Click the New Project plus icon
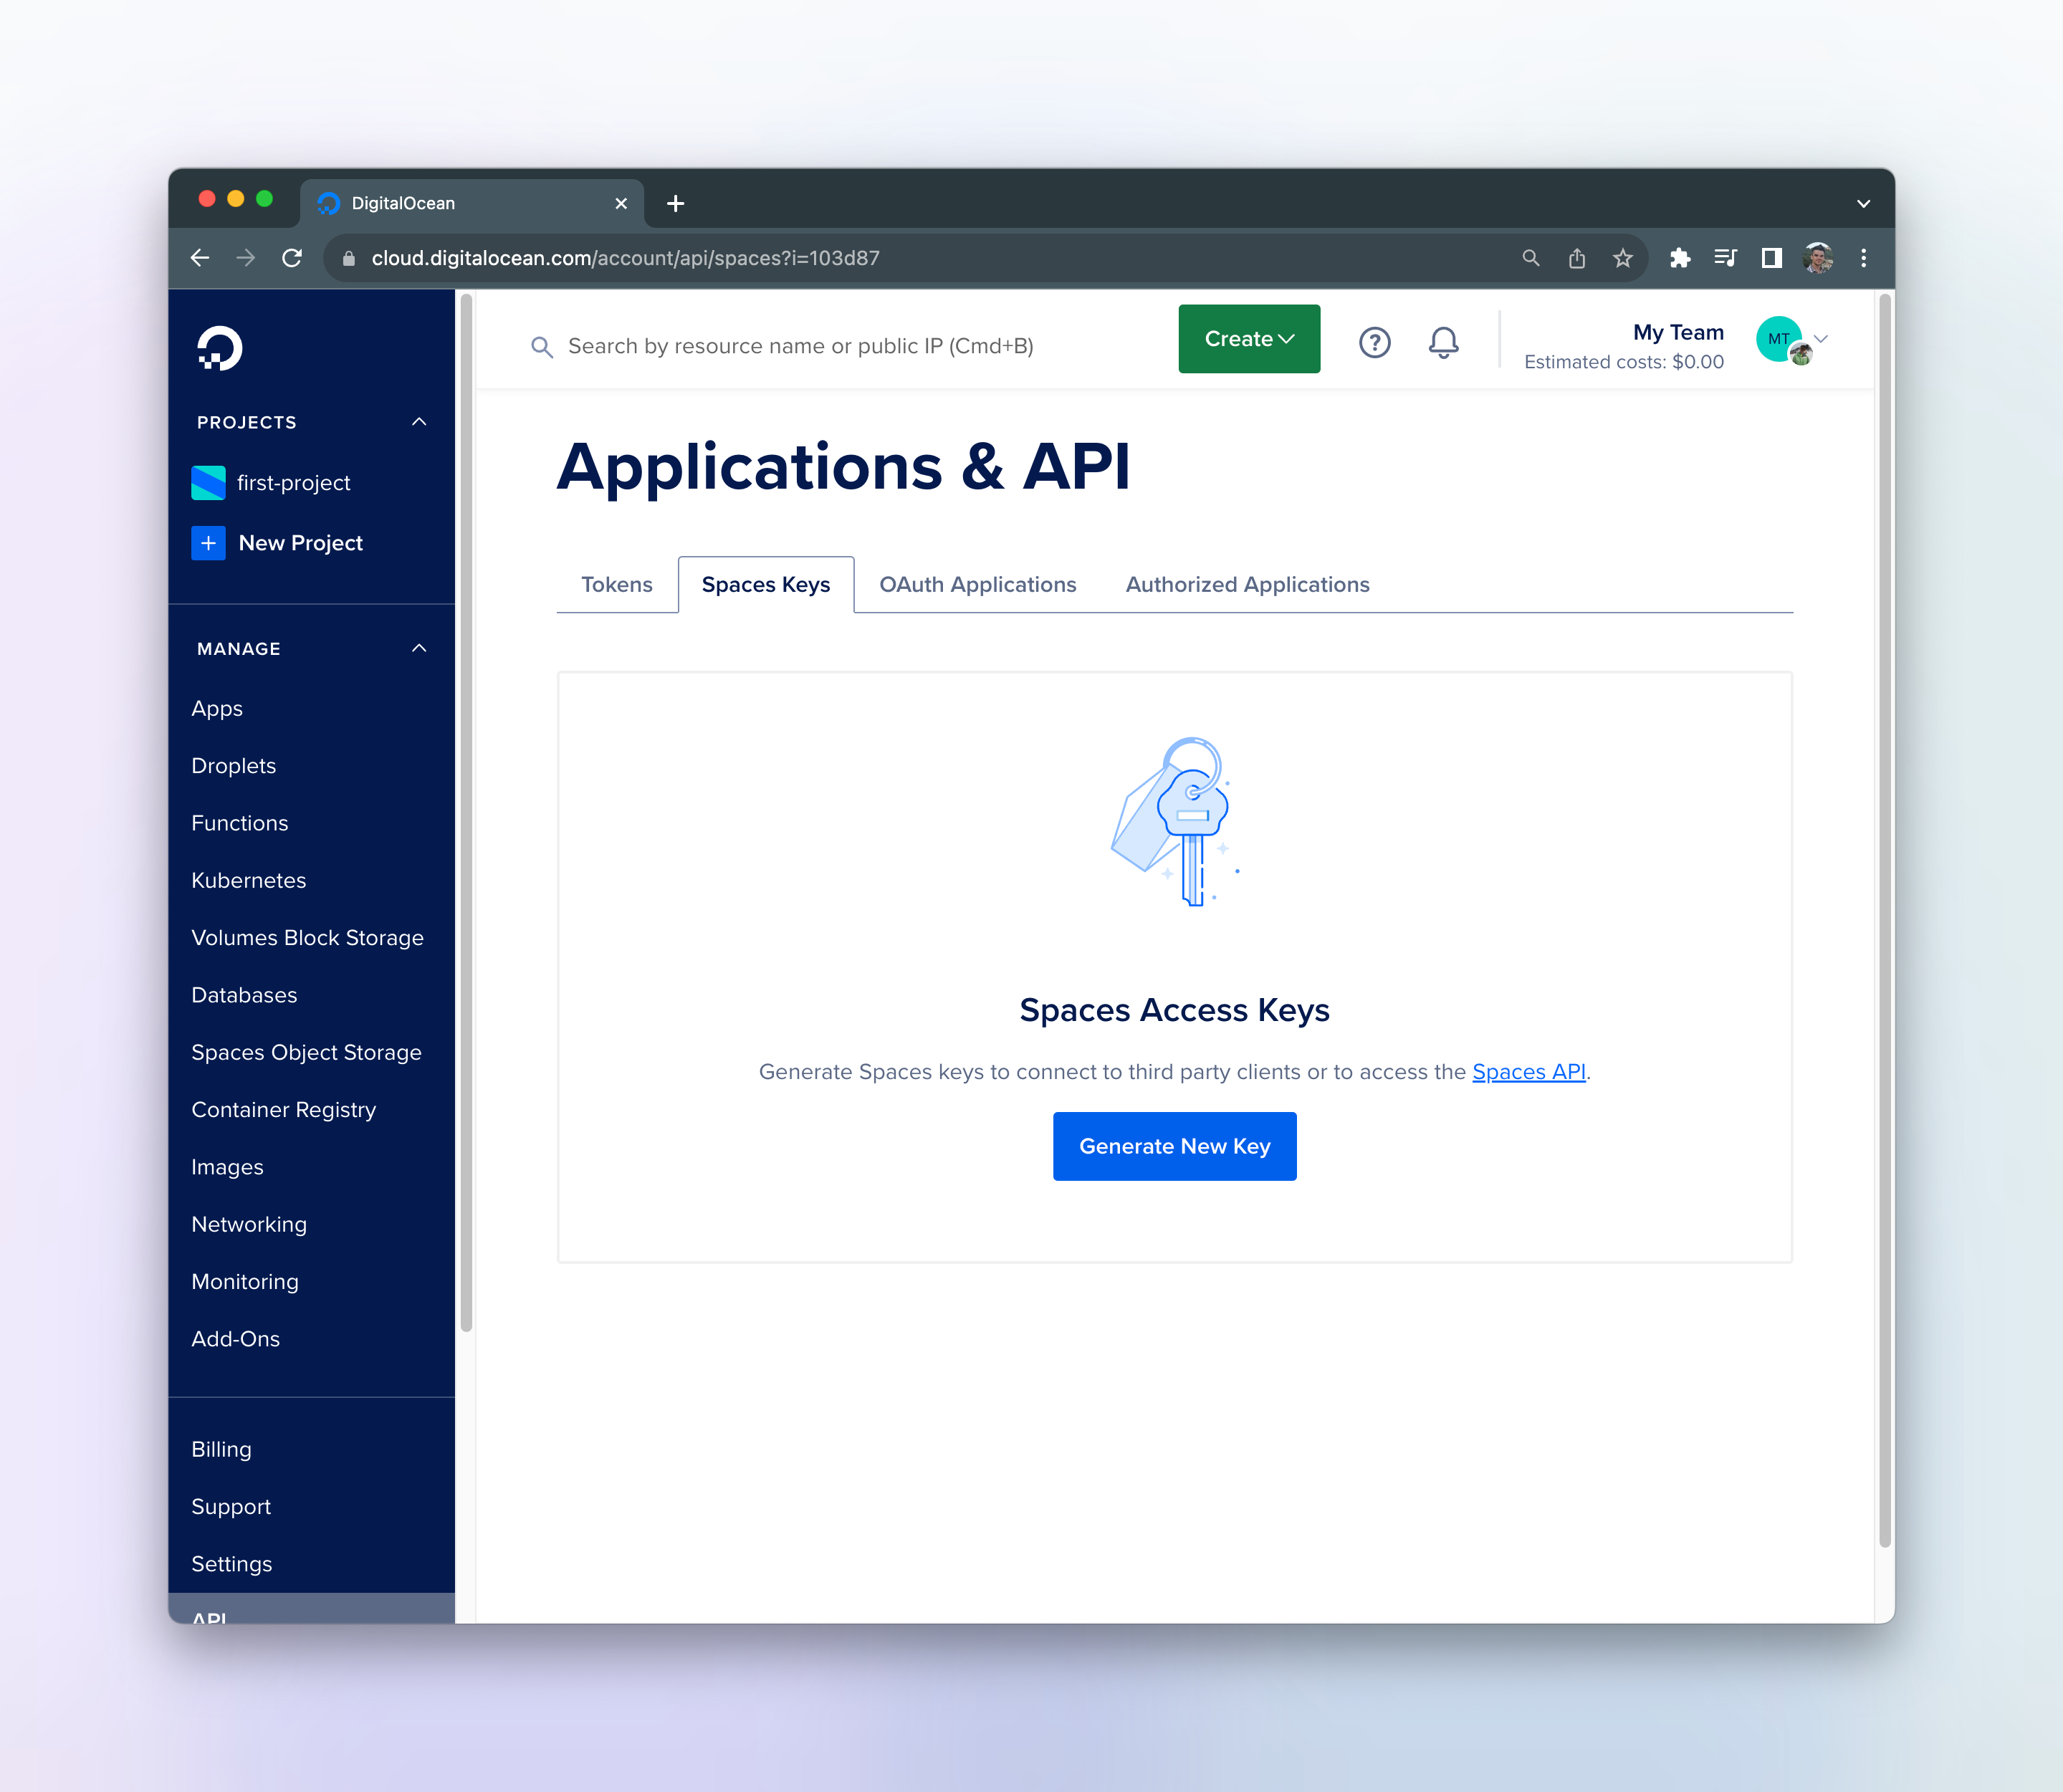2063x1792 pixels. pyautogui.click(x=208, y=543)
